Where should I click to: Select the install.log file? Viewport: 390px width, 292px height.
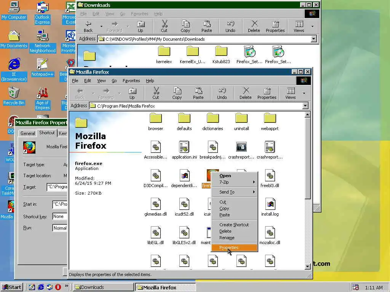[x=270, y=207]
